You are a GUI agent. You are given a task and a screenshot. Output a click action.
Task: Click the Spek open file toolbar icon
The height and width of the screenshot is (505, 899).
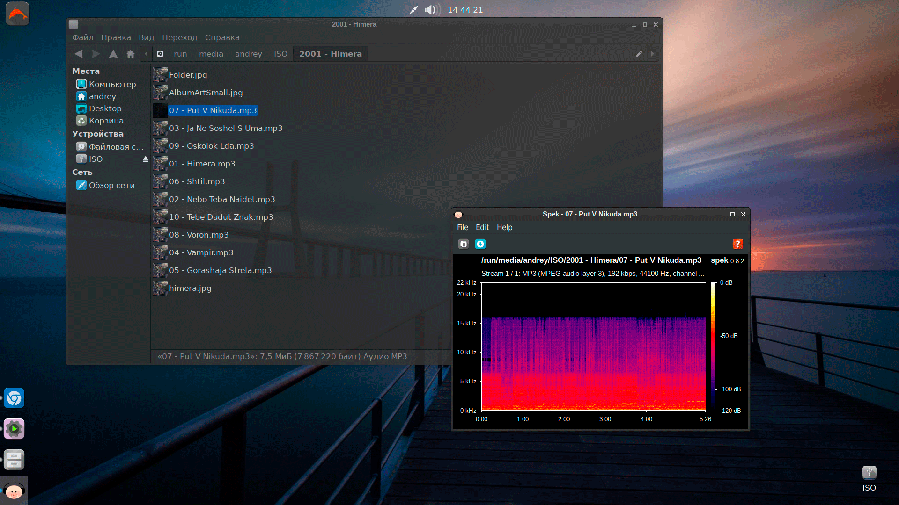click(x=463, y=244)
